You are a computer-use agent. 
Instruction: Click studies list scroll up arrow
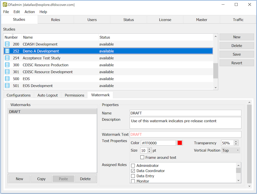coord(215,37)
